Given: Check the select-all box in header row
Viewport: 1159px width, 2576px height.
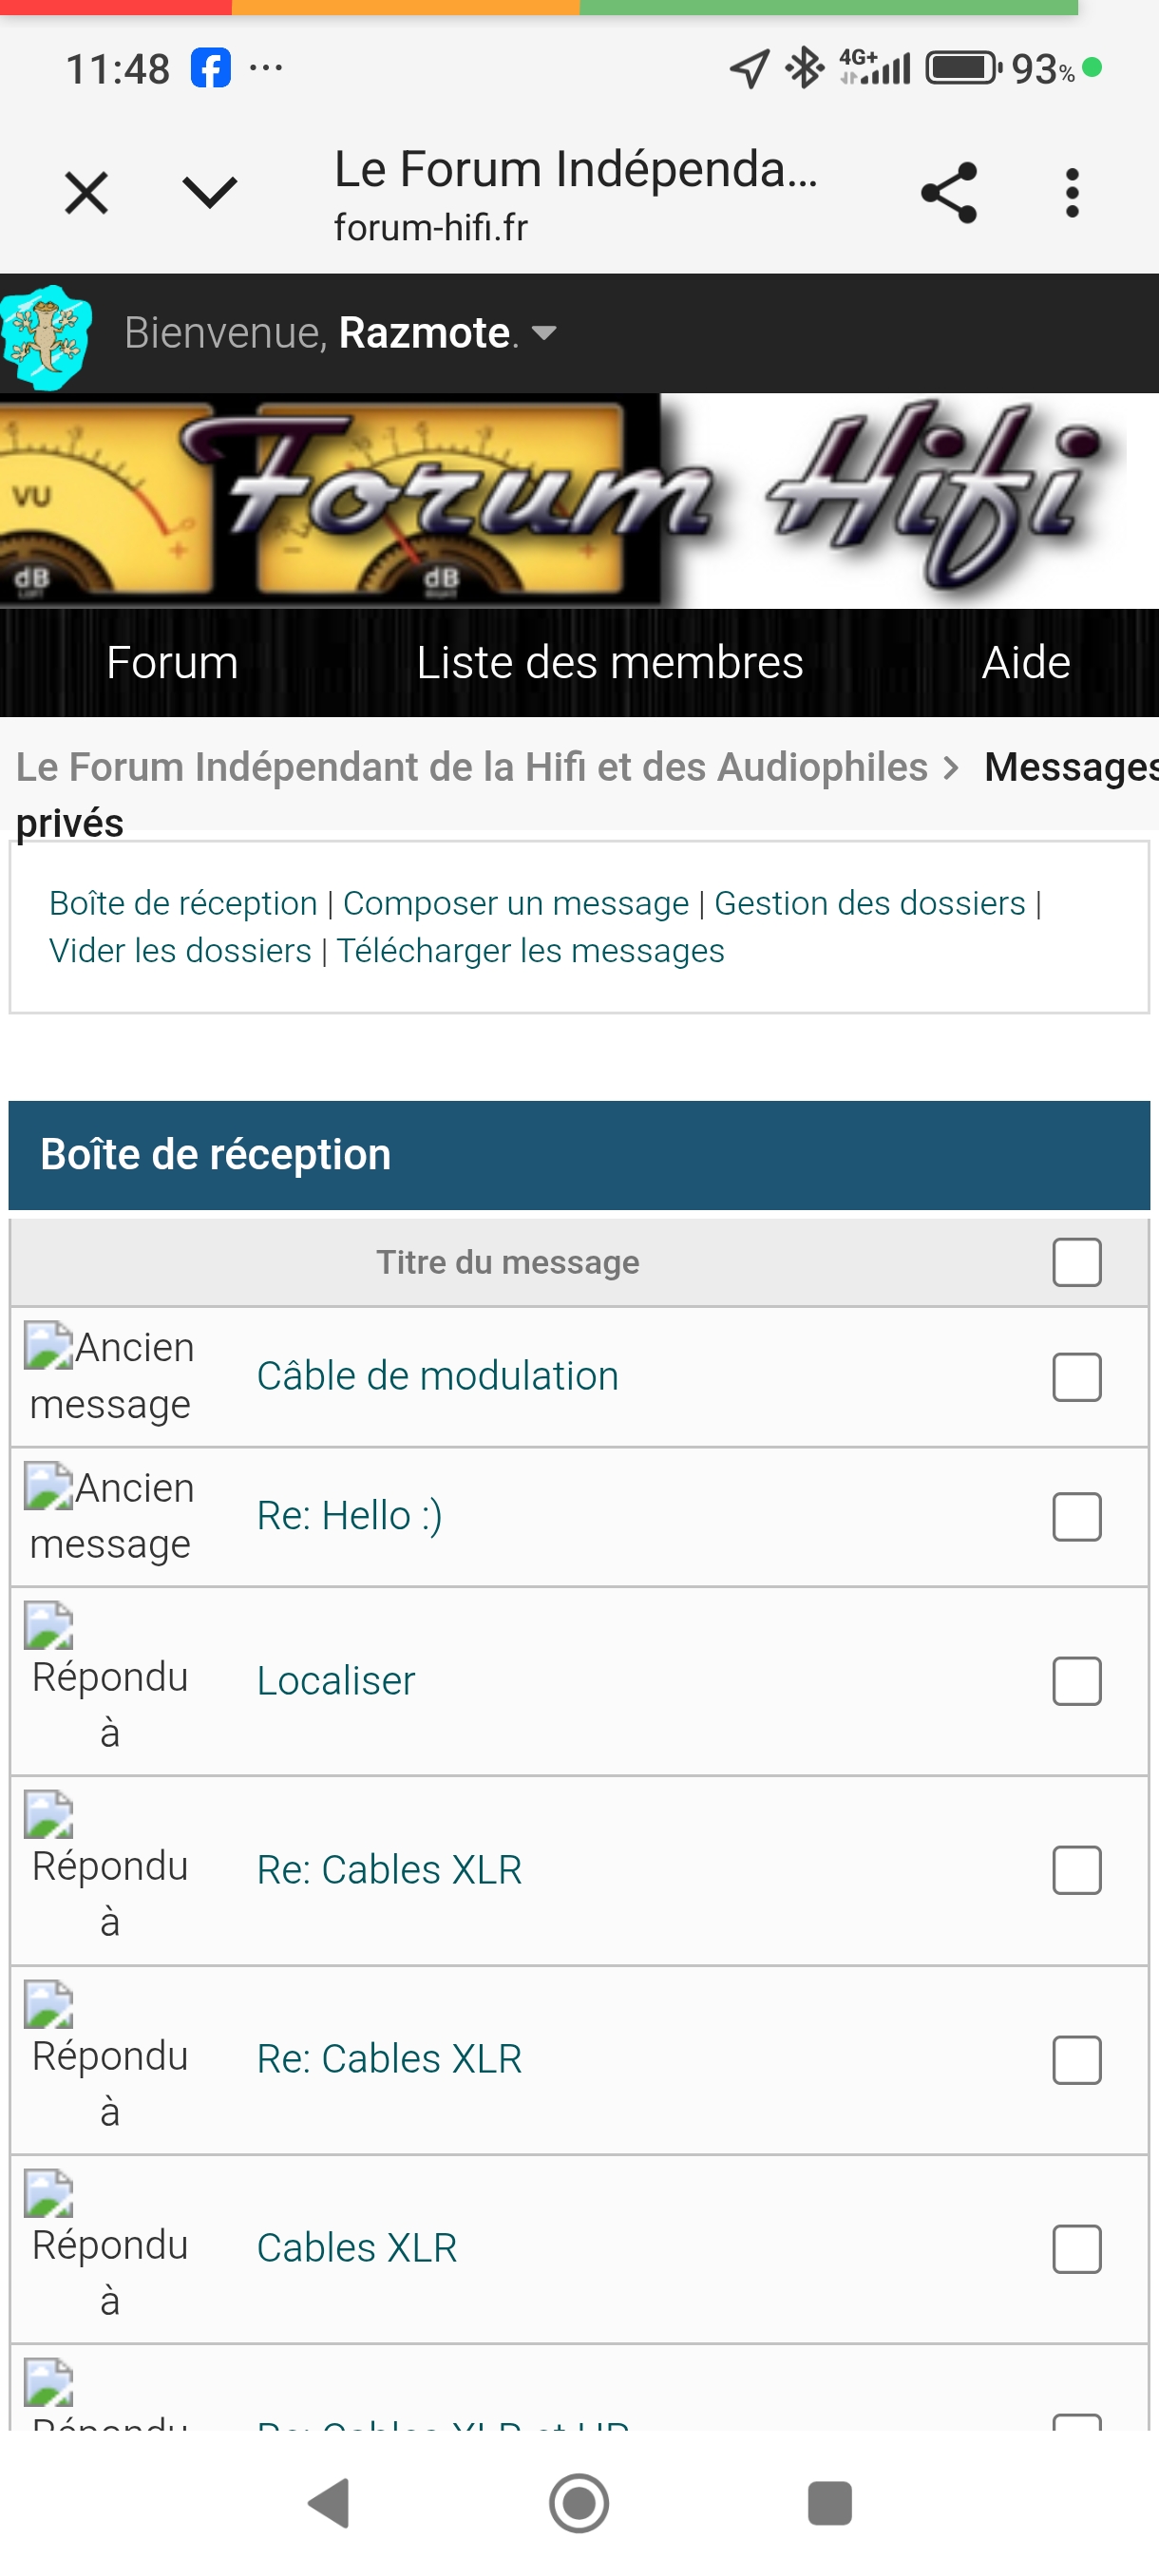Looking at the screenshot, I should click(x=1077, y=1262).
